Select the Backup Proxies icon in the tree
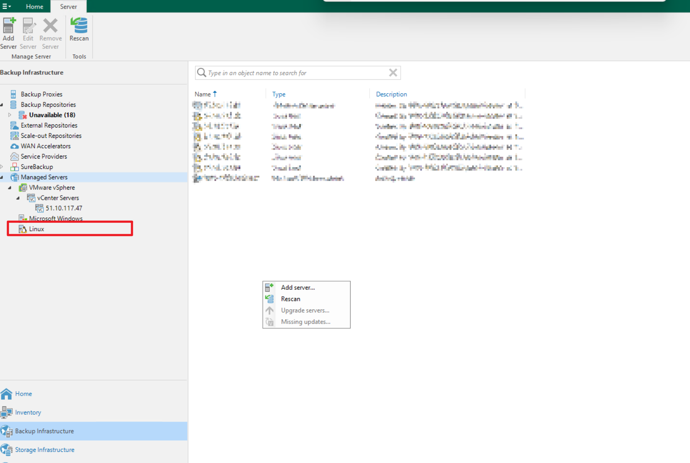The width and height of the screenshot is (690, 463). [13, 94]
